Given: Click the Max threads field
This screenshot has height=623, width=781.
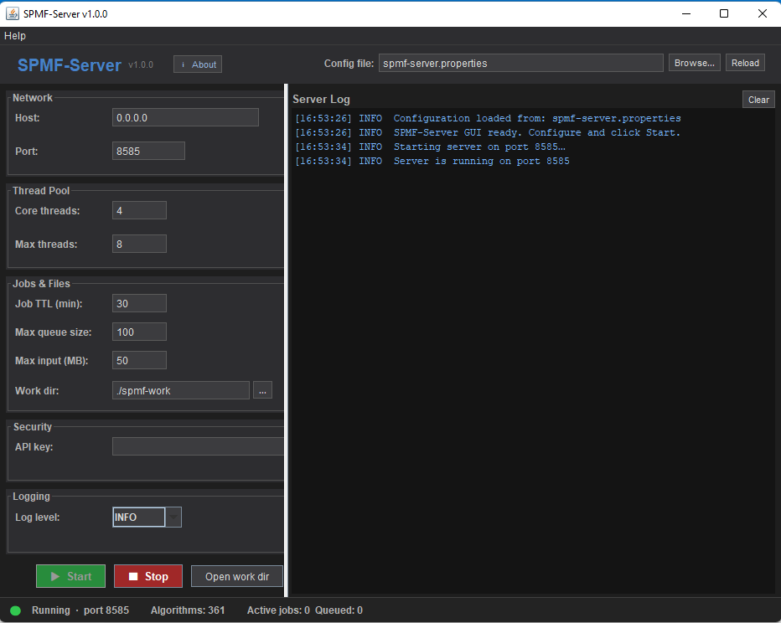Looking at the screenshot, I should coord(139,245).
